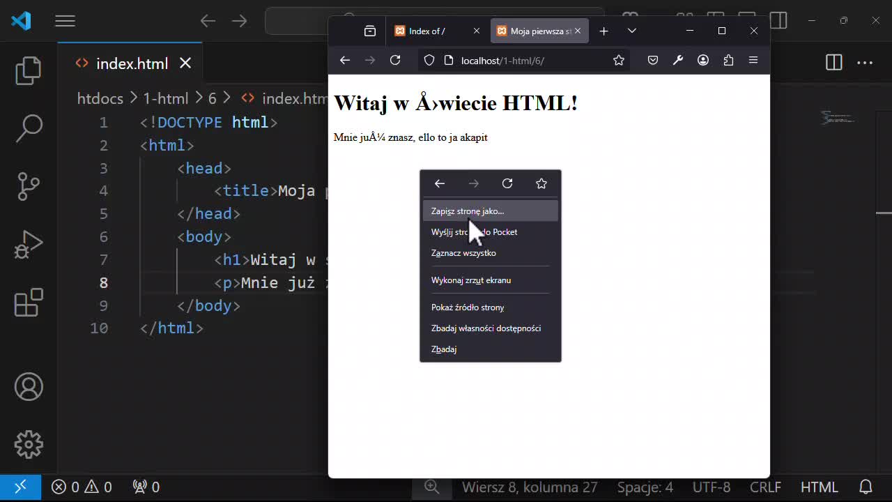Show errors and warnings in status bar
The height and width of the screenshot is (502, 892).
[82, 487]
